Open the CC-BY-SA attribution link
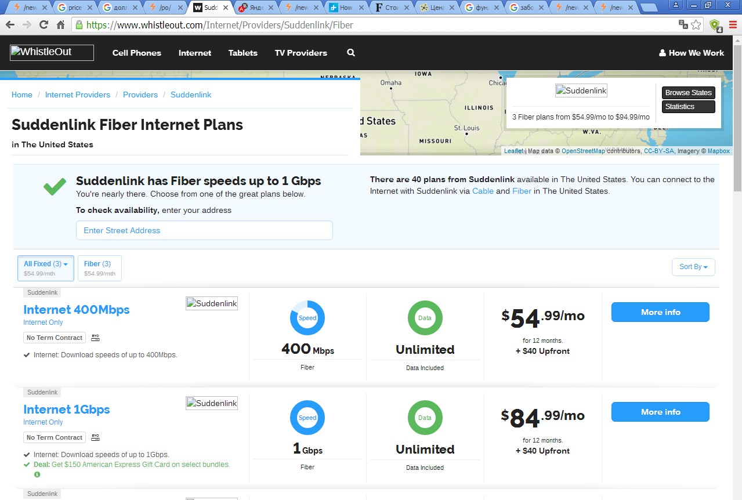This screenshot has width=742, height=500. click(659, 151)
